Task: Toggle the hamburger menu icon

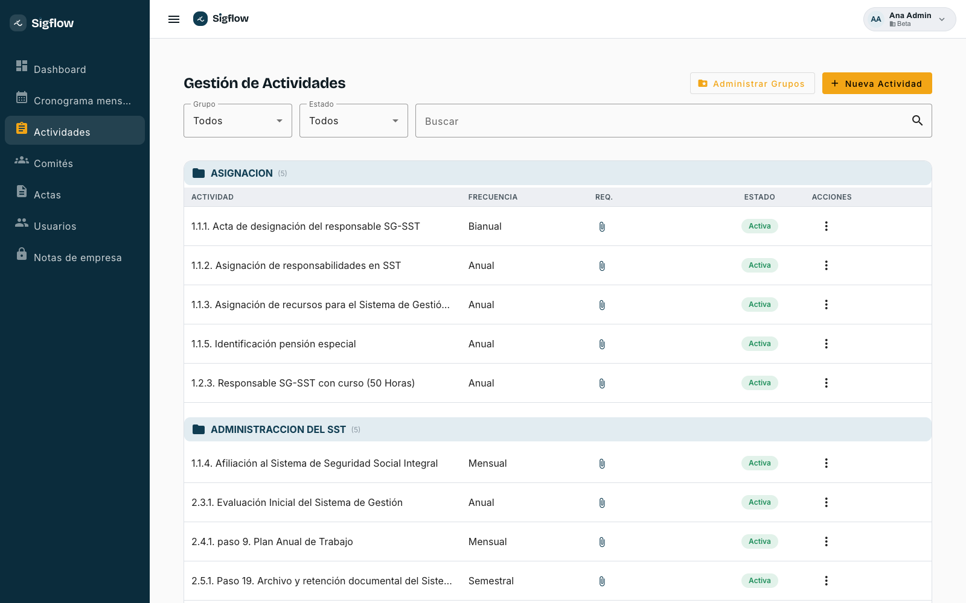Action: tap(174, 19)
